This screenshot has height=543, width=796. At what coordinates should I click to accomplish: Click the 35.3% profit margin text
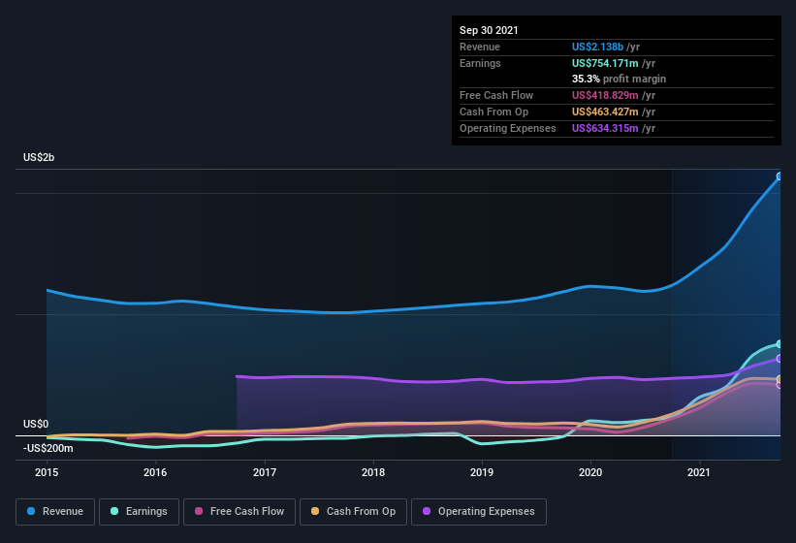coord(619,79)
